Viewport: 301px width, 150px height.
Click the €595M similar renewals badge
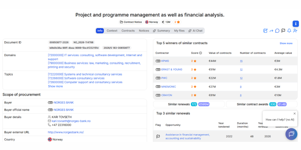pyautogui.click(x=204, y=104)
